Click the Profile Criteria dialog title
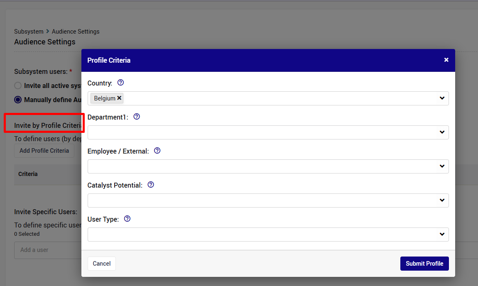Screen dimensions: 478x286 point(109,60)
